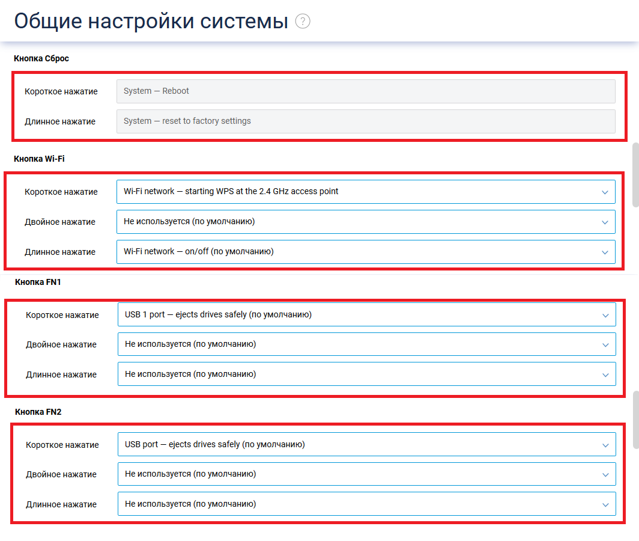Click the reset to factory settings field
The image size is (639, 541).
tap(366, 121)
